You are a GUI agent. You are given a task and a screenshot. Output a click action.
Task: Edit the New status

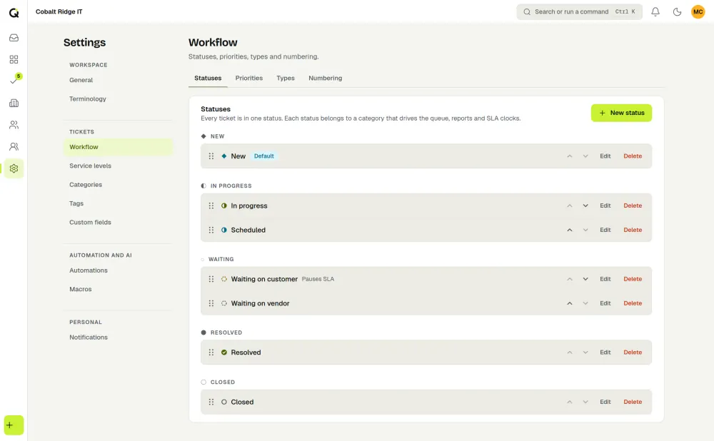tap(605, 156)
